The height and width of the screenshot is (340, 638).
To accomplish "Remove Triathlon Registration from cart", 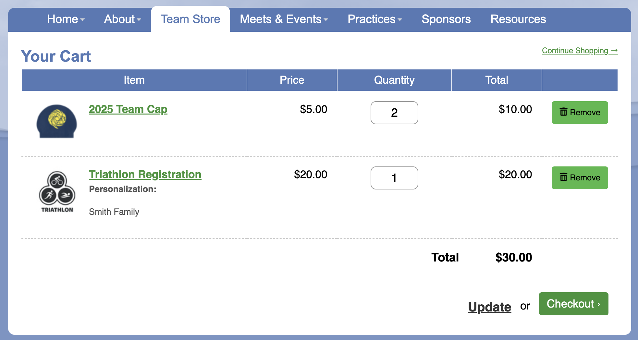I will point(580,177).
